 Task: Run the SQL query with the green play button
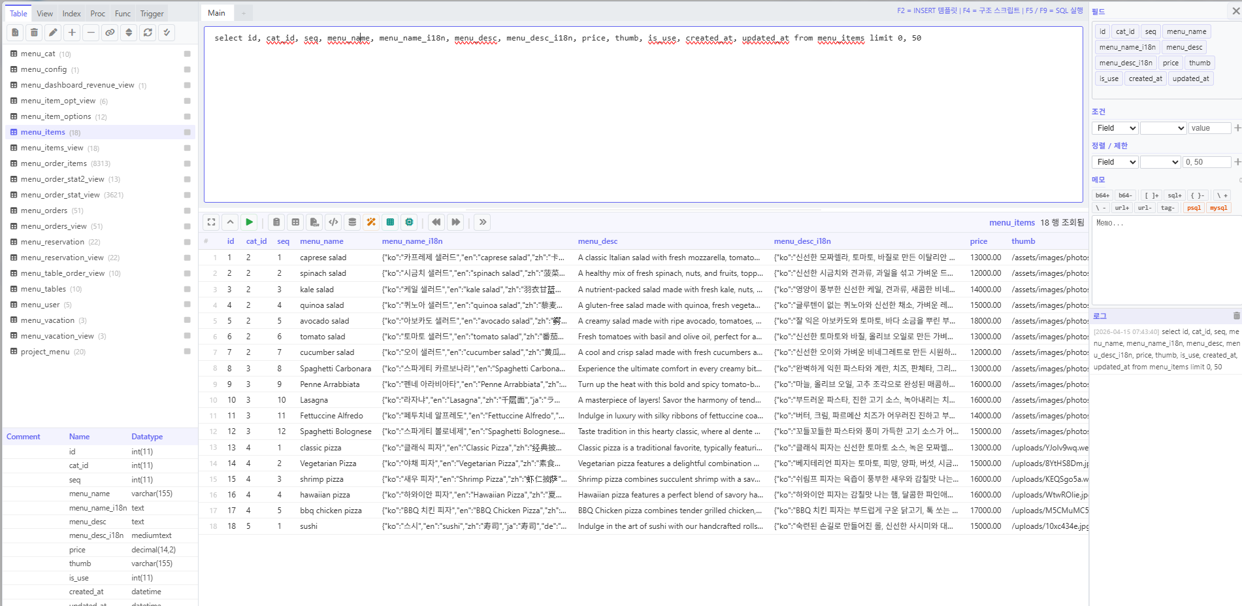click(249, 222)
